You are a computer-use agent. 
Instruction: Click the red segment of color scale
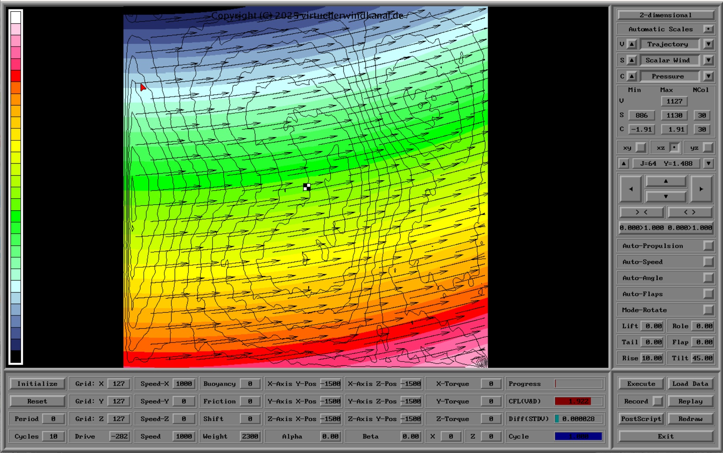(x=16, y=76)
